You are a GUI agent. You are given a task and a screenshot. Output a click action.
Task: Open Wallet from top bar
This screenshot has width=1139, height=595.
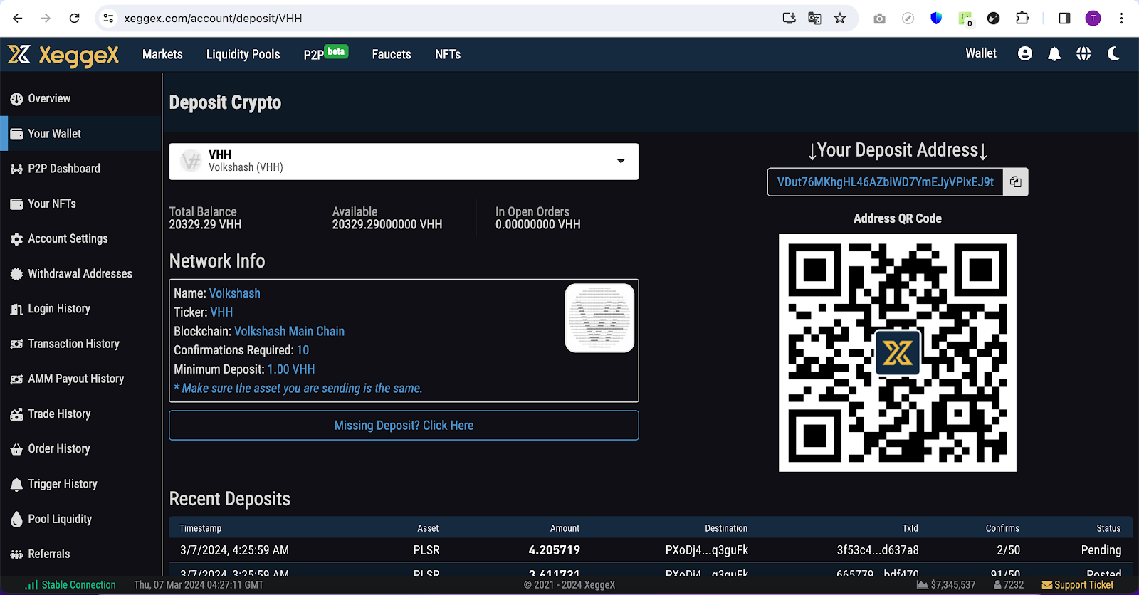[981, 53]
